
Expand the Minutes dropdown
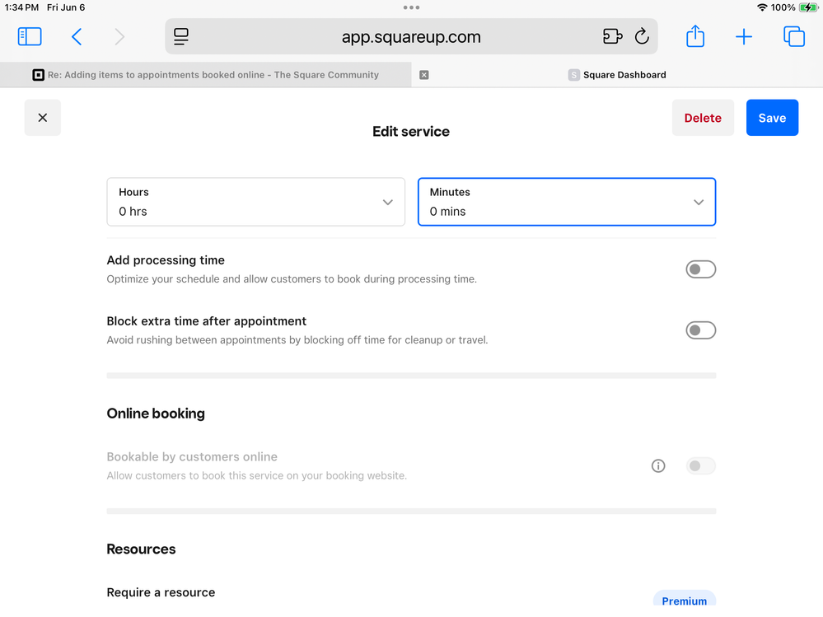pos(567,202)
